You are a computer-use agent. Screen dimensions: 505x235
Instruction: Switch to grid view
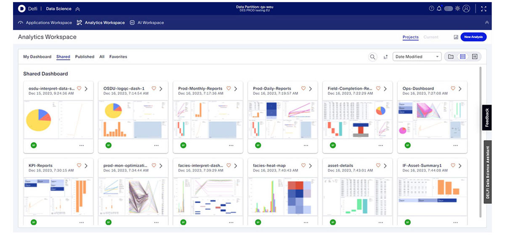pos(463,57)
